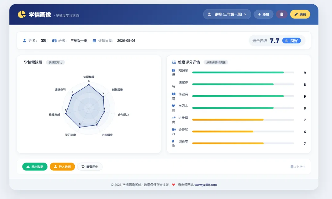332x199 pixels.
Task: Click the 学习态度 label on radar chart
Action: tap(70, 135)
